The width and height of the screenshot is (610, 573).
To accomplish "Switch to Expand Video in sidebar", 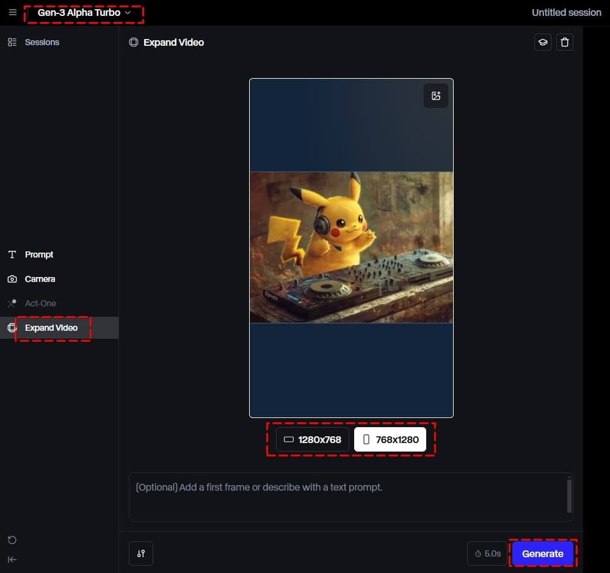I will (51, 328).
